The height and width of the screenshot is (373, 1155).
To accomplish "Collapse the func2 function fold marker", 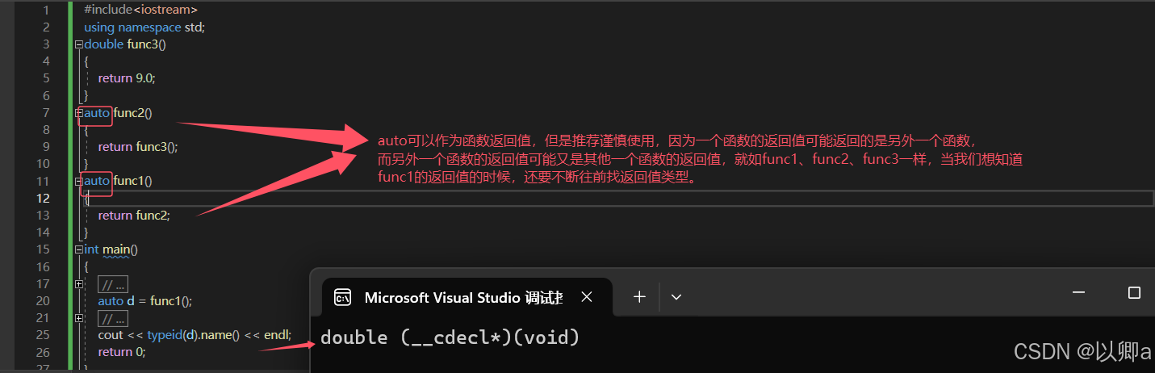I will click(x=79, y=113).
